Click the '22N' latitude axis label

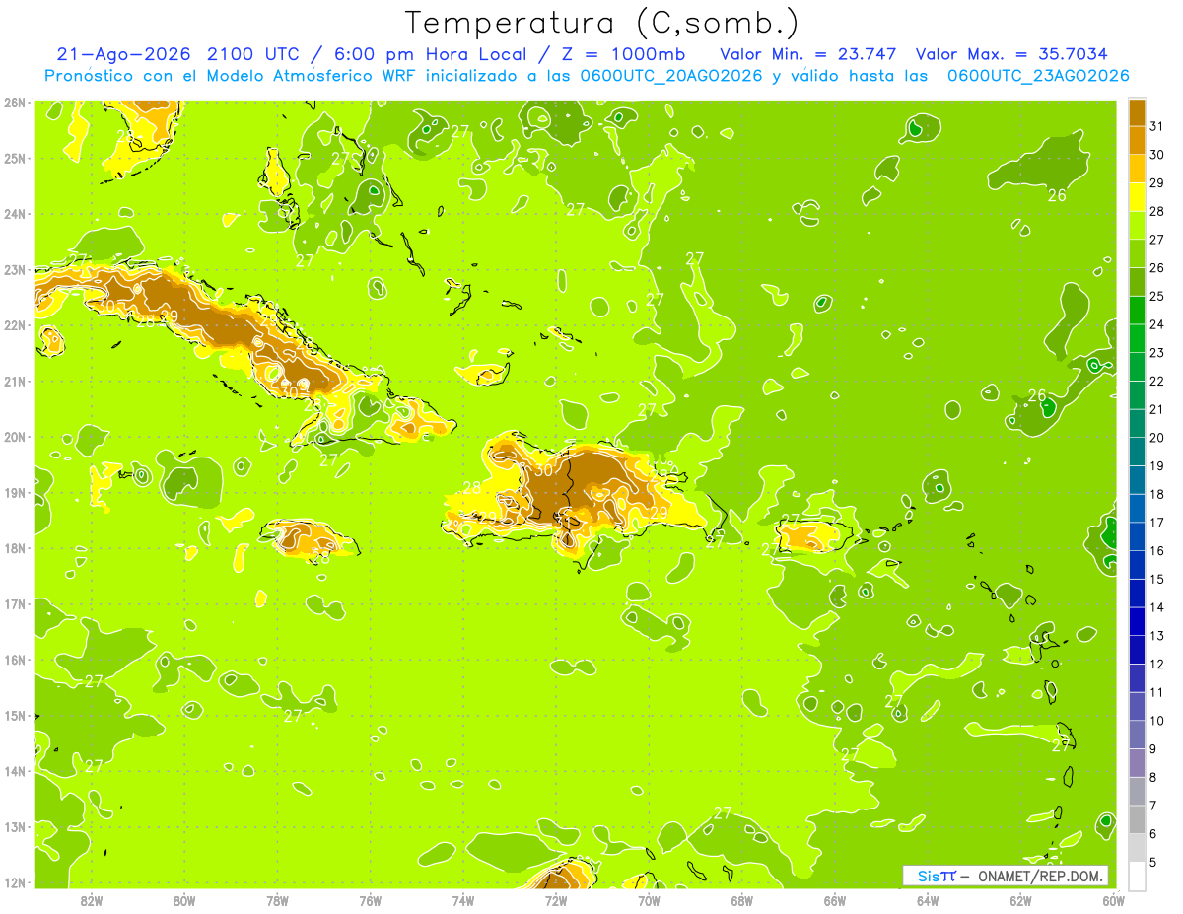tap(14, 325)
